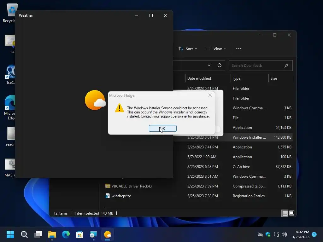Select the Recycle Bin desktop icon

pyautogui.click(x=9, y=13)
